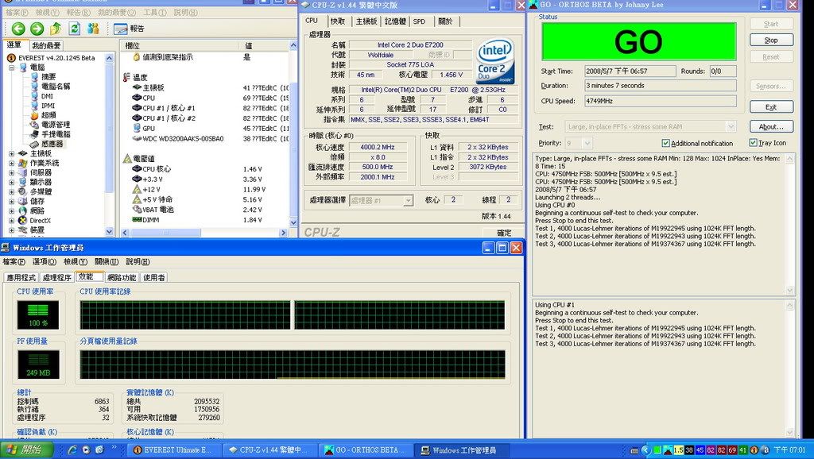Open Task Manager 處理程序 processes tab
814x459 pixels.
click(x=57, y=277)
